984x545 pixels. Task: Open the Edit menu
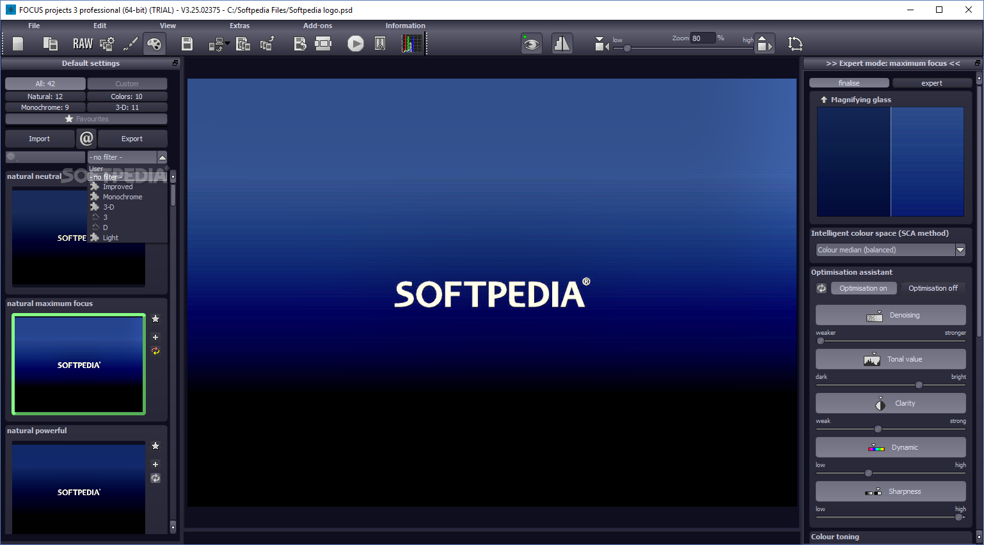coord(100,26)
